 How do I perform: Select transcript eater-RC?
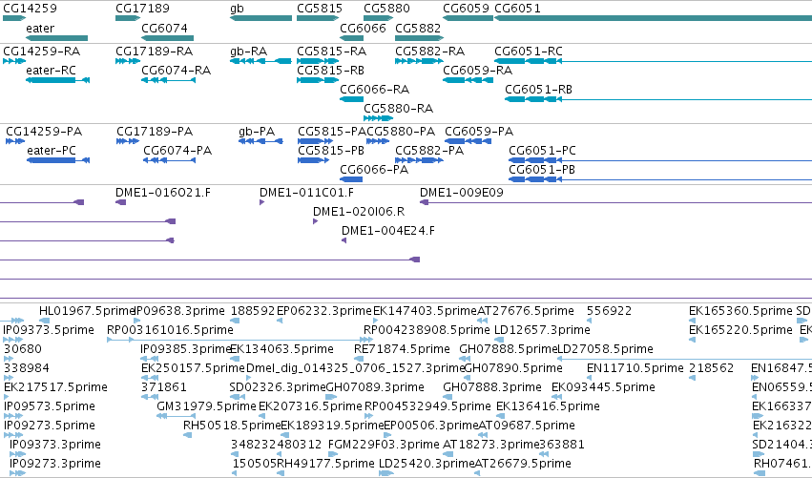(51, 71)
